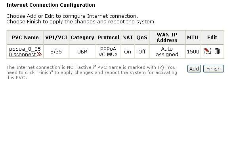Click the pppoa_8_35 PVC name text

coord(25,49)
